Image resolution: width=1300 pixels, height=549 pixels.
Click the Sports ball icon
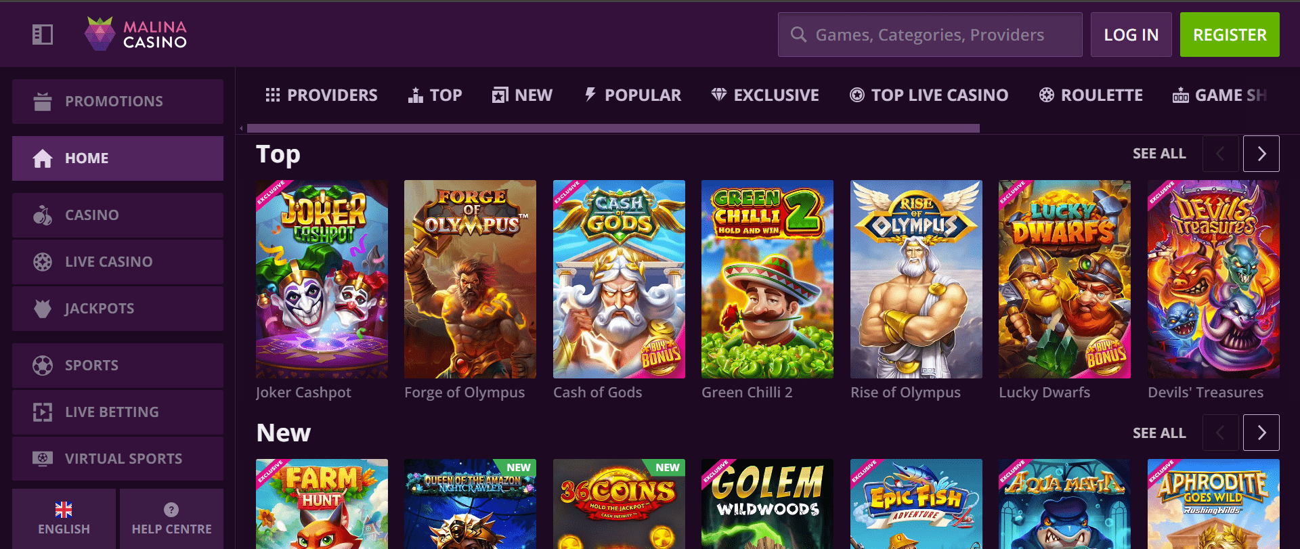pyautogui.click(x=43, y=366)
